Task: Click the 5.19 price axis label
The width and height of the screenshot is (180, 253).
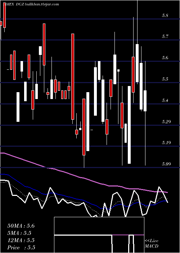Action: (x=166, y=143)
